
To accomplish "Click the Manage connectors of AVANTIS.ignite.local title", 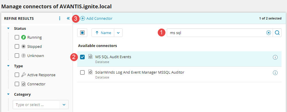I will (x=56, y=6).
